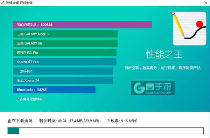Select the 小米NOTE Pro bar
The height and width of the screenshot is (138, 210).
[x=65, y=62]
